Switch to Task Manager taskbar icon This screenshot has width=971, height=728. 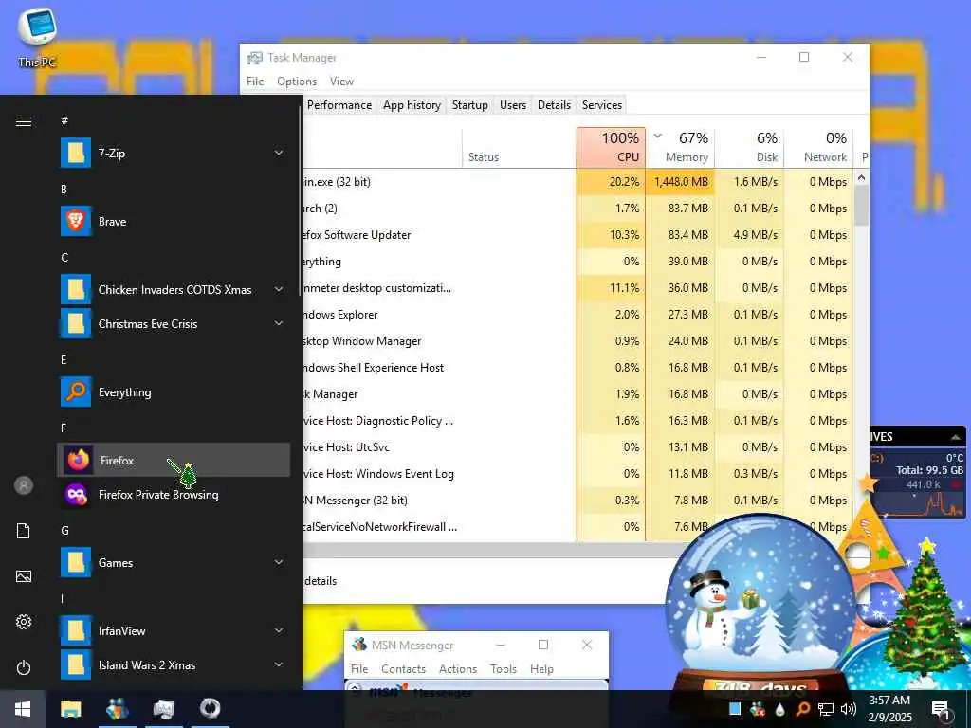[163, 709]
